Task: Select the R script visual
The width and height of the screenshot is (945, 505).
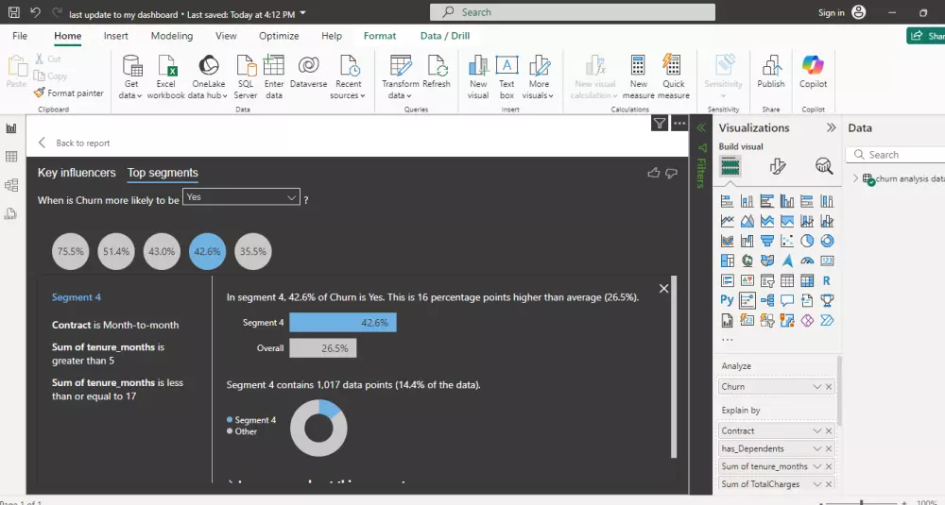Action: click(827, 280)
